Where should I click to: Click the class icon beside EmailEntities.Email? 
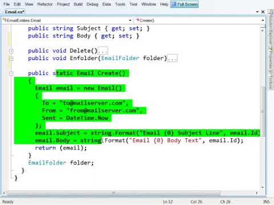pyautogui.click(x=5, y=20)
